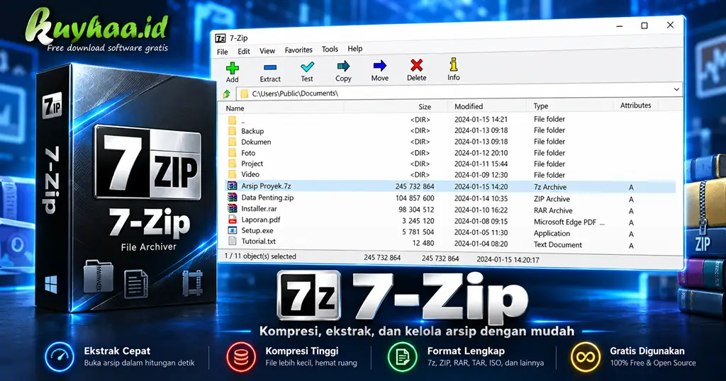The width and height of the screenshot is (726, 381).
Task: Click the 7z icon in title bar
Action: [220, 38]
